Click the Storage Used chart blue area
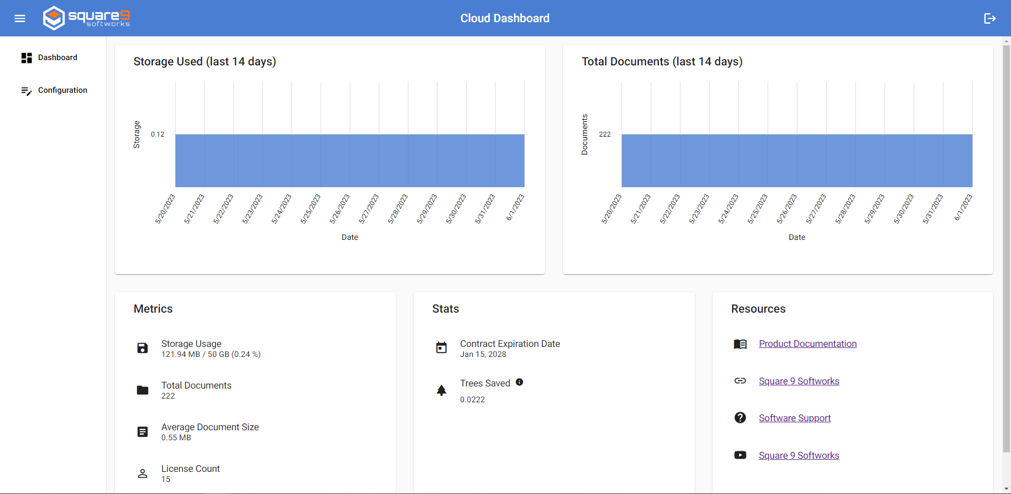Viewport: 1011px width, 494px height. pyautogui.click(x=349, y=161)
